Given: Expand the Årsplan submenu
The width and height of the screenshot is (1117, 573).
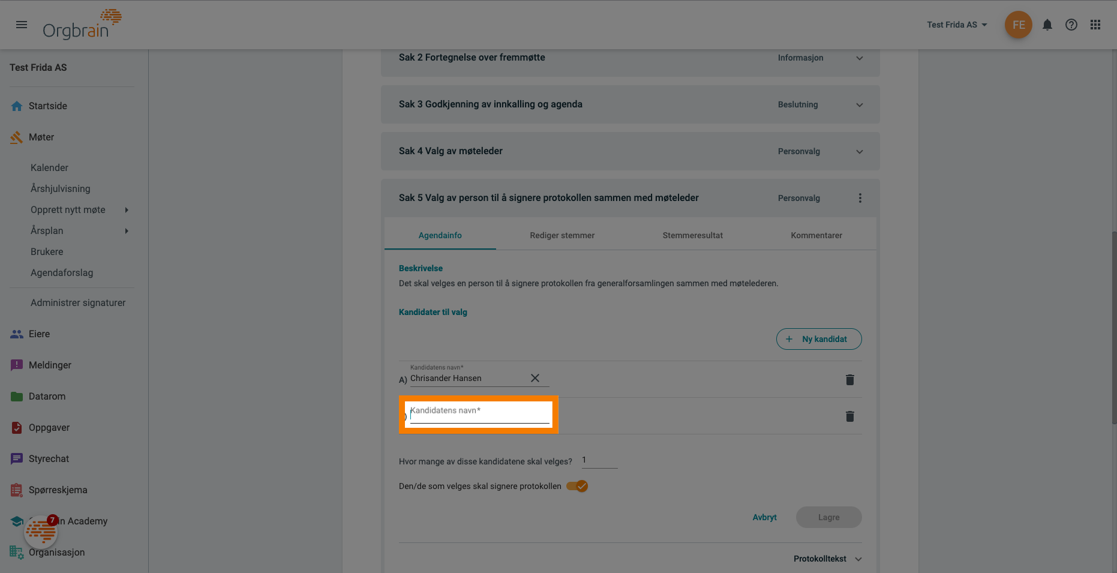Looking at the screenshot, I should coord(127,231).
